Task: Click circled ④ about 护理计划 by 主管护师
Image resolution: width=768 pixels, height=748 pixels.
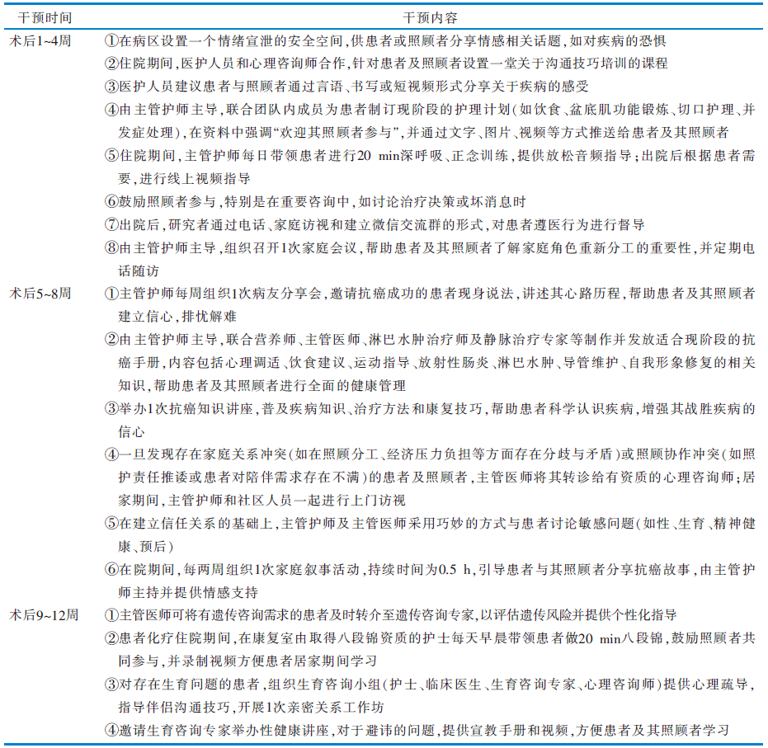Action: pos(111,110)
